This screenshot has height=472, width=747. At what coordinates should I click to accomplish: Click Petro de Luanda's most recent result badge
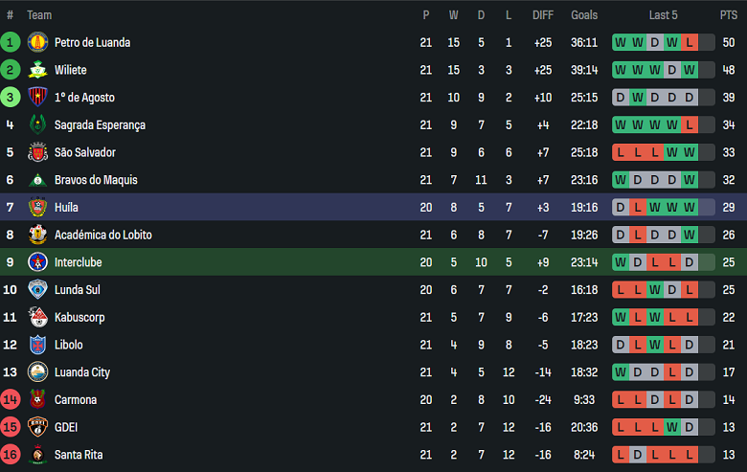690,42
